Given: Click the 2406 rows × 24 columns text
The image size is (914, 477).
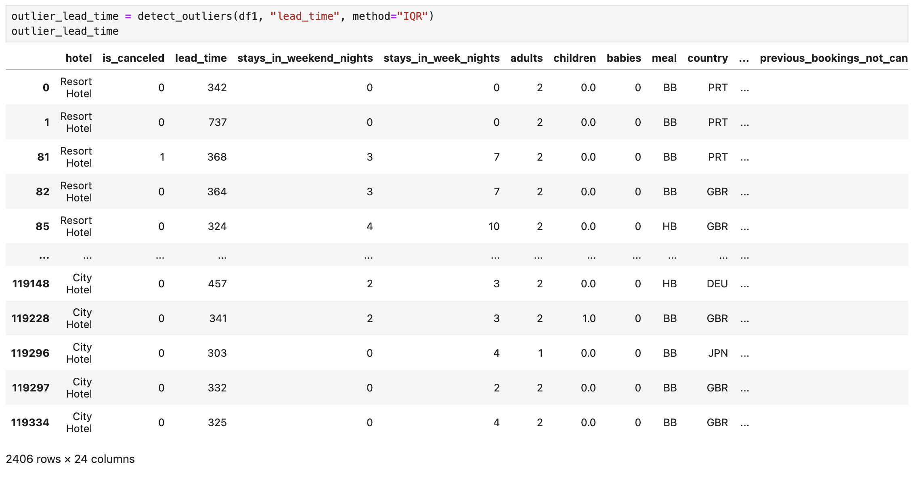Looking at the screenshot, I should tap(70, 459).
